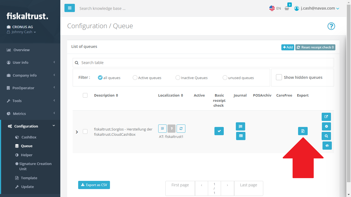Sort by Description column

tap(106, 95)
